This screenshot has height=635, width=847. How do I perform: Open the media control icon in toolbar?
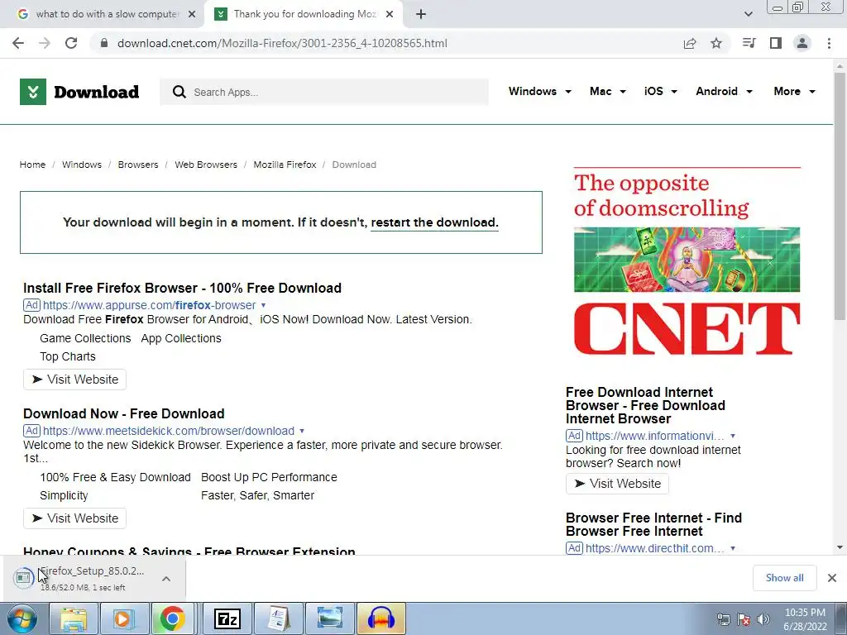tap(749, 43)
